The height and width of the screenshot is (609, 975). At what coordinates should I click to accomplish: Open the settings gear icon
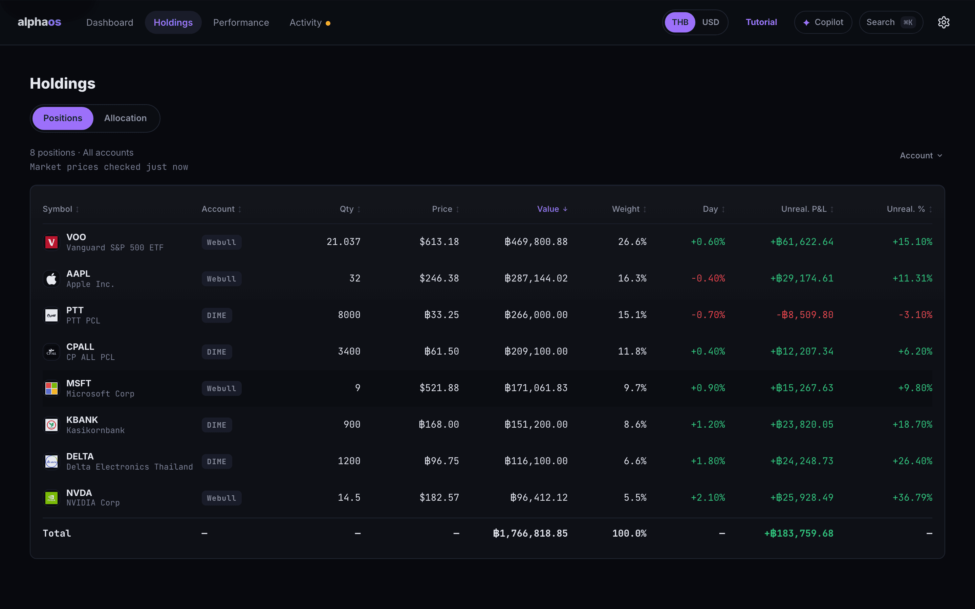tap(944, 22)
